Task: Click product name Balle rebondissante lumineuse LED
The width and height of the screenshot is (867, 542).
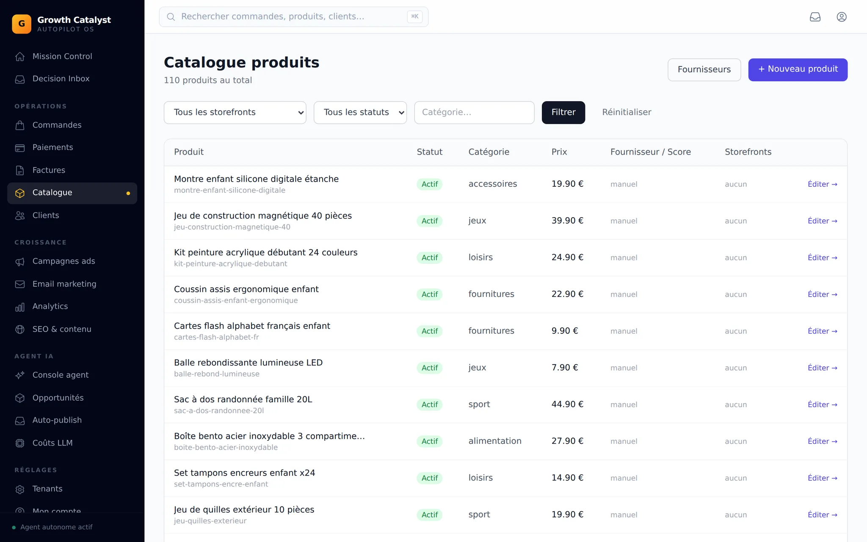Action: (248, 363)
